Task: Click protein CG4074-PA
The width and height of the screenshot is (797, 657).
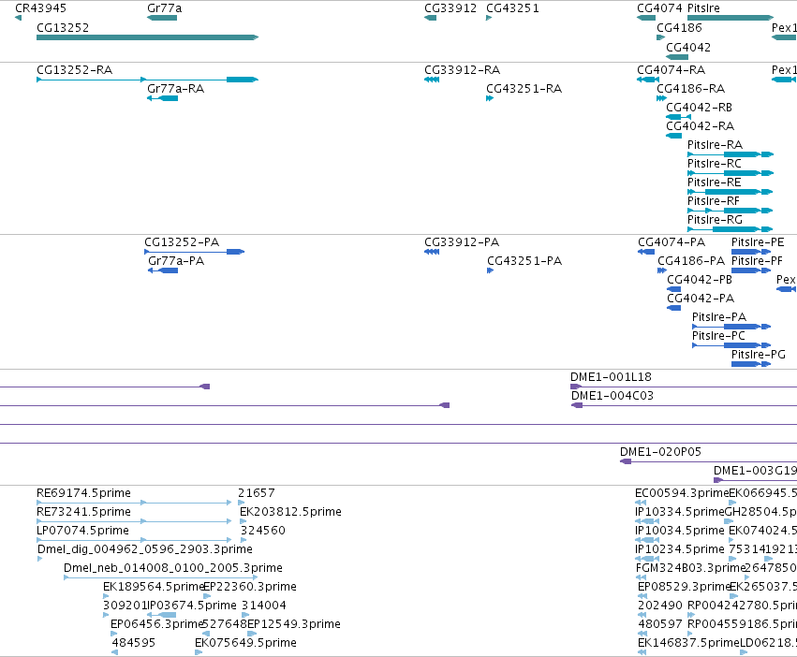Action: [x=646, y=252]
